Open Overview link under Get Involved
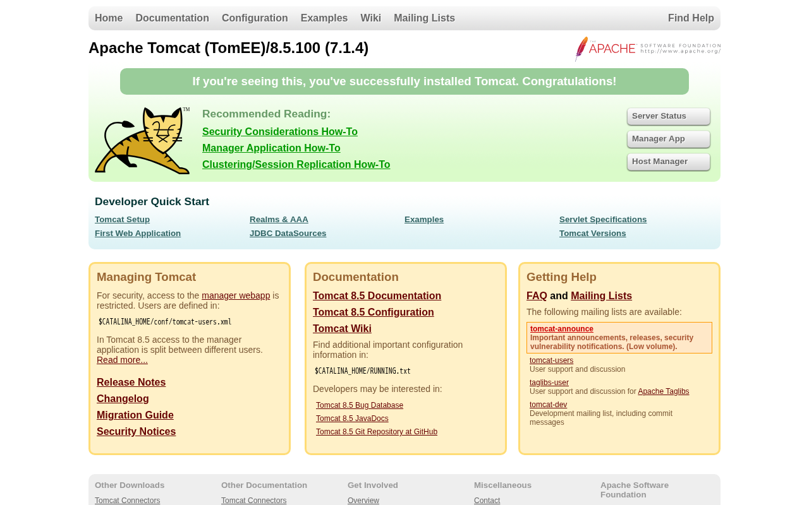The image size is (809, 505). (363, 501)
